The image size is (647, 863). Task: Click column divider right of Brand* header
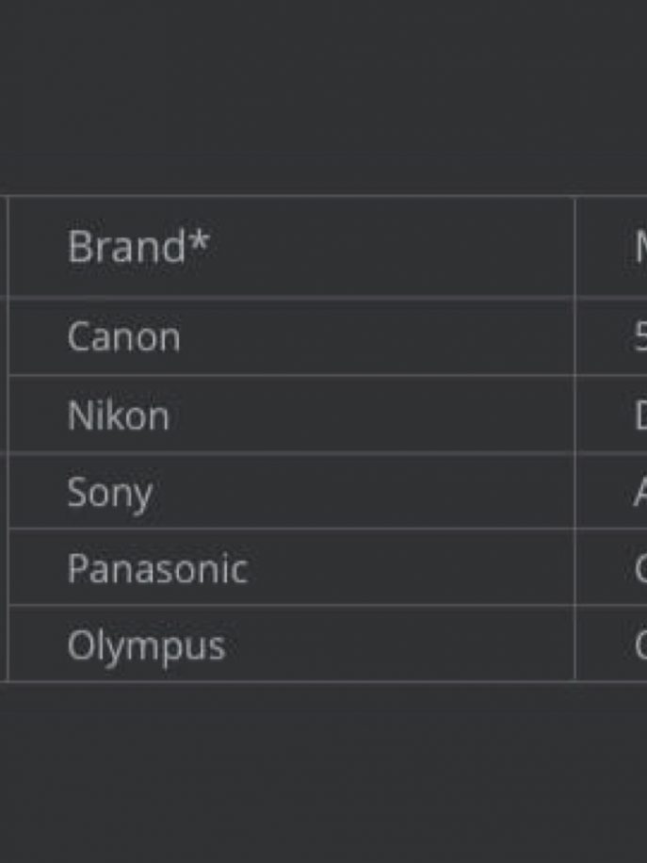point(574,247)
